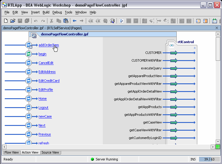Click the Stop debugging toolbar icon
The width and height of the screenshot is (222, 164).
(136, 21)
